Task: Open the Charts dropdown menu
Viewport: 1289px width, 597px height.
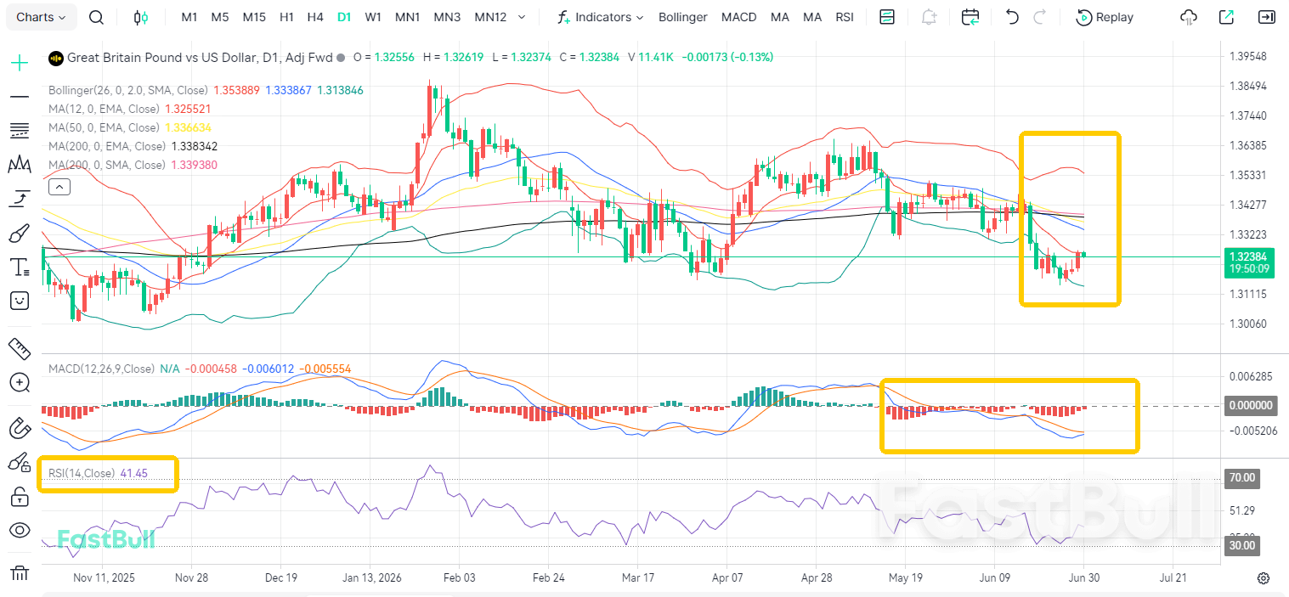Action: click(42, 17)
